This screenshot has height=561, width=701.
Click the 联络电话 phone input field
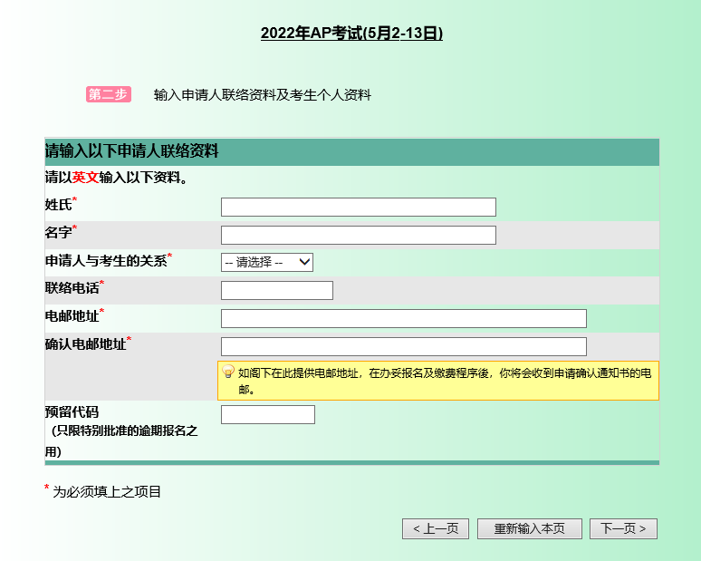[277, 290]
